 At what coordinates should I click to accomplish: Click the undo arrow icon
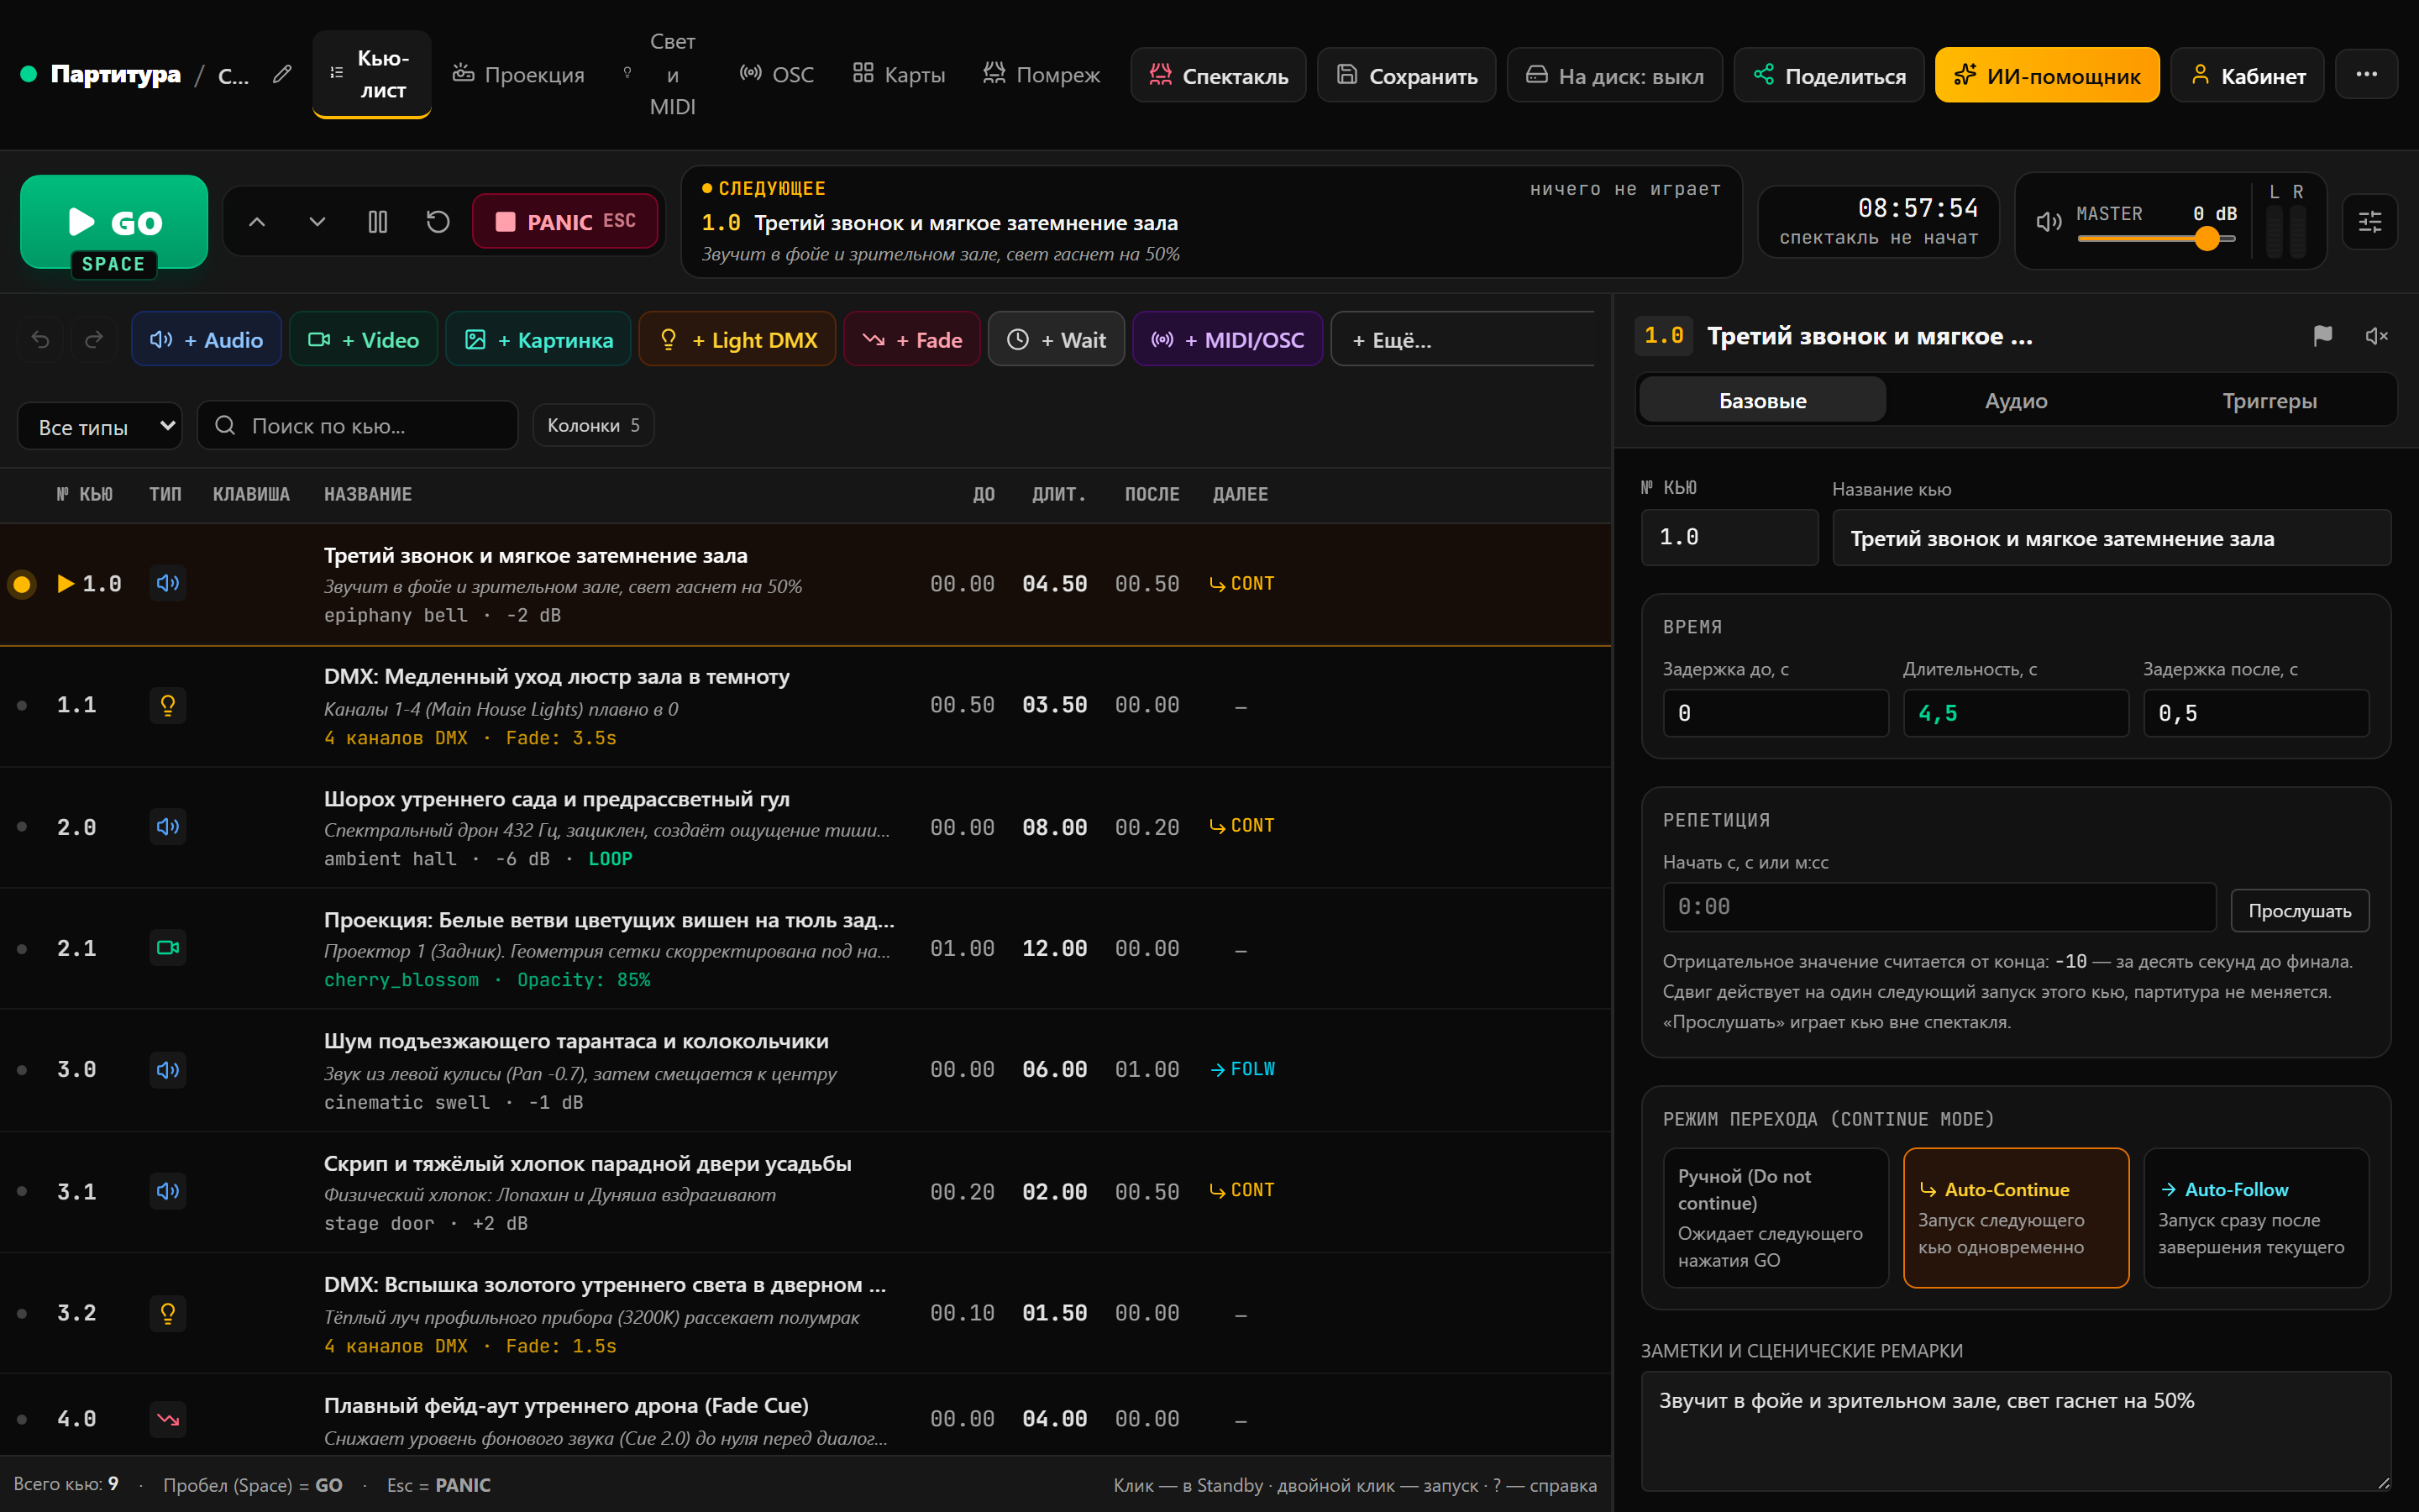(x=40, y=340)
